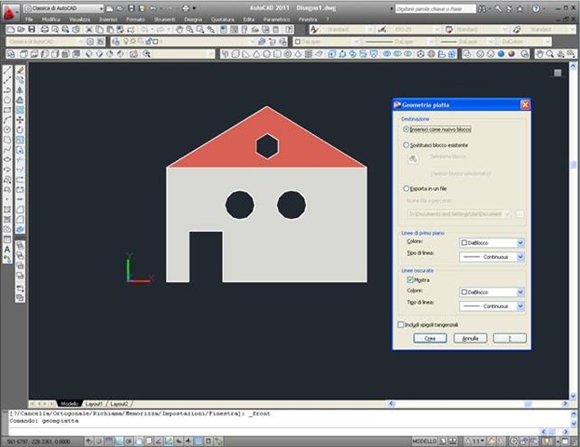Viewport: 580px width, 447px height.
Task: Switch to the Layout1 tab
Action: pos(94,404)
